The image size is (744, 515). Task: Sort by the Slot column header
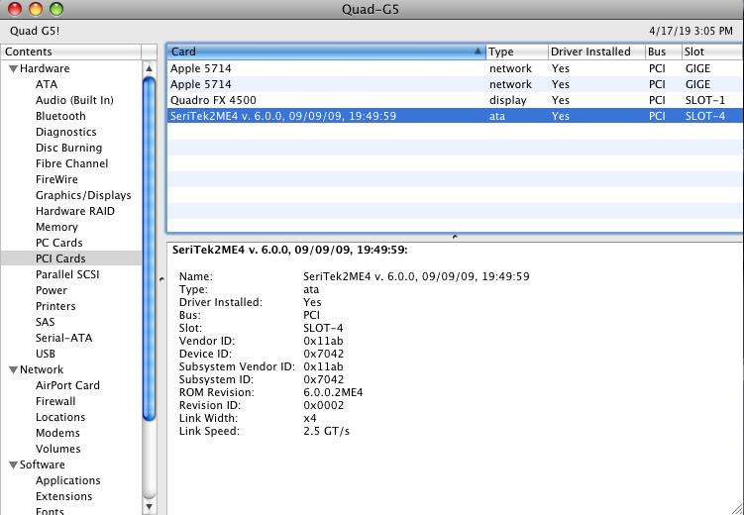coord(712,51)
